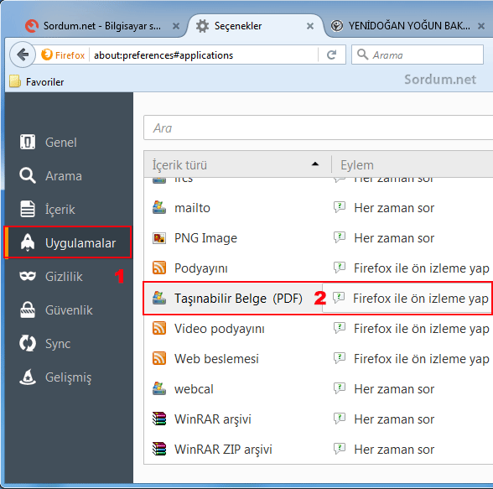493x489 pixels.
Task: Click the magnifier icon in Arama search box
Action: (362, 55)
